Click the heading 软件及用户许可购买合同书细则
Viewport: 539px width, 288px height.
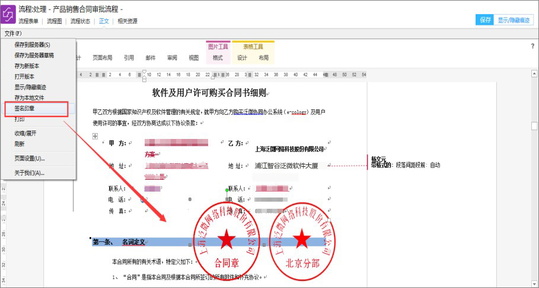[x=209, y=93]
